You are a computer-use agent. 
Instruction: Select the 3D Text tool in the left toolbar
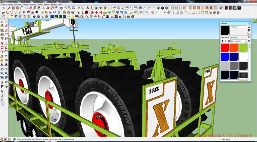[x=6, y=64]
